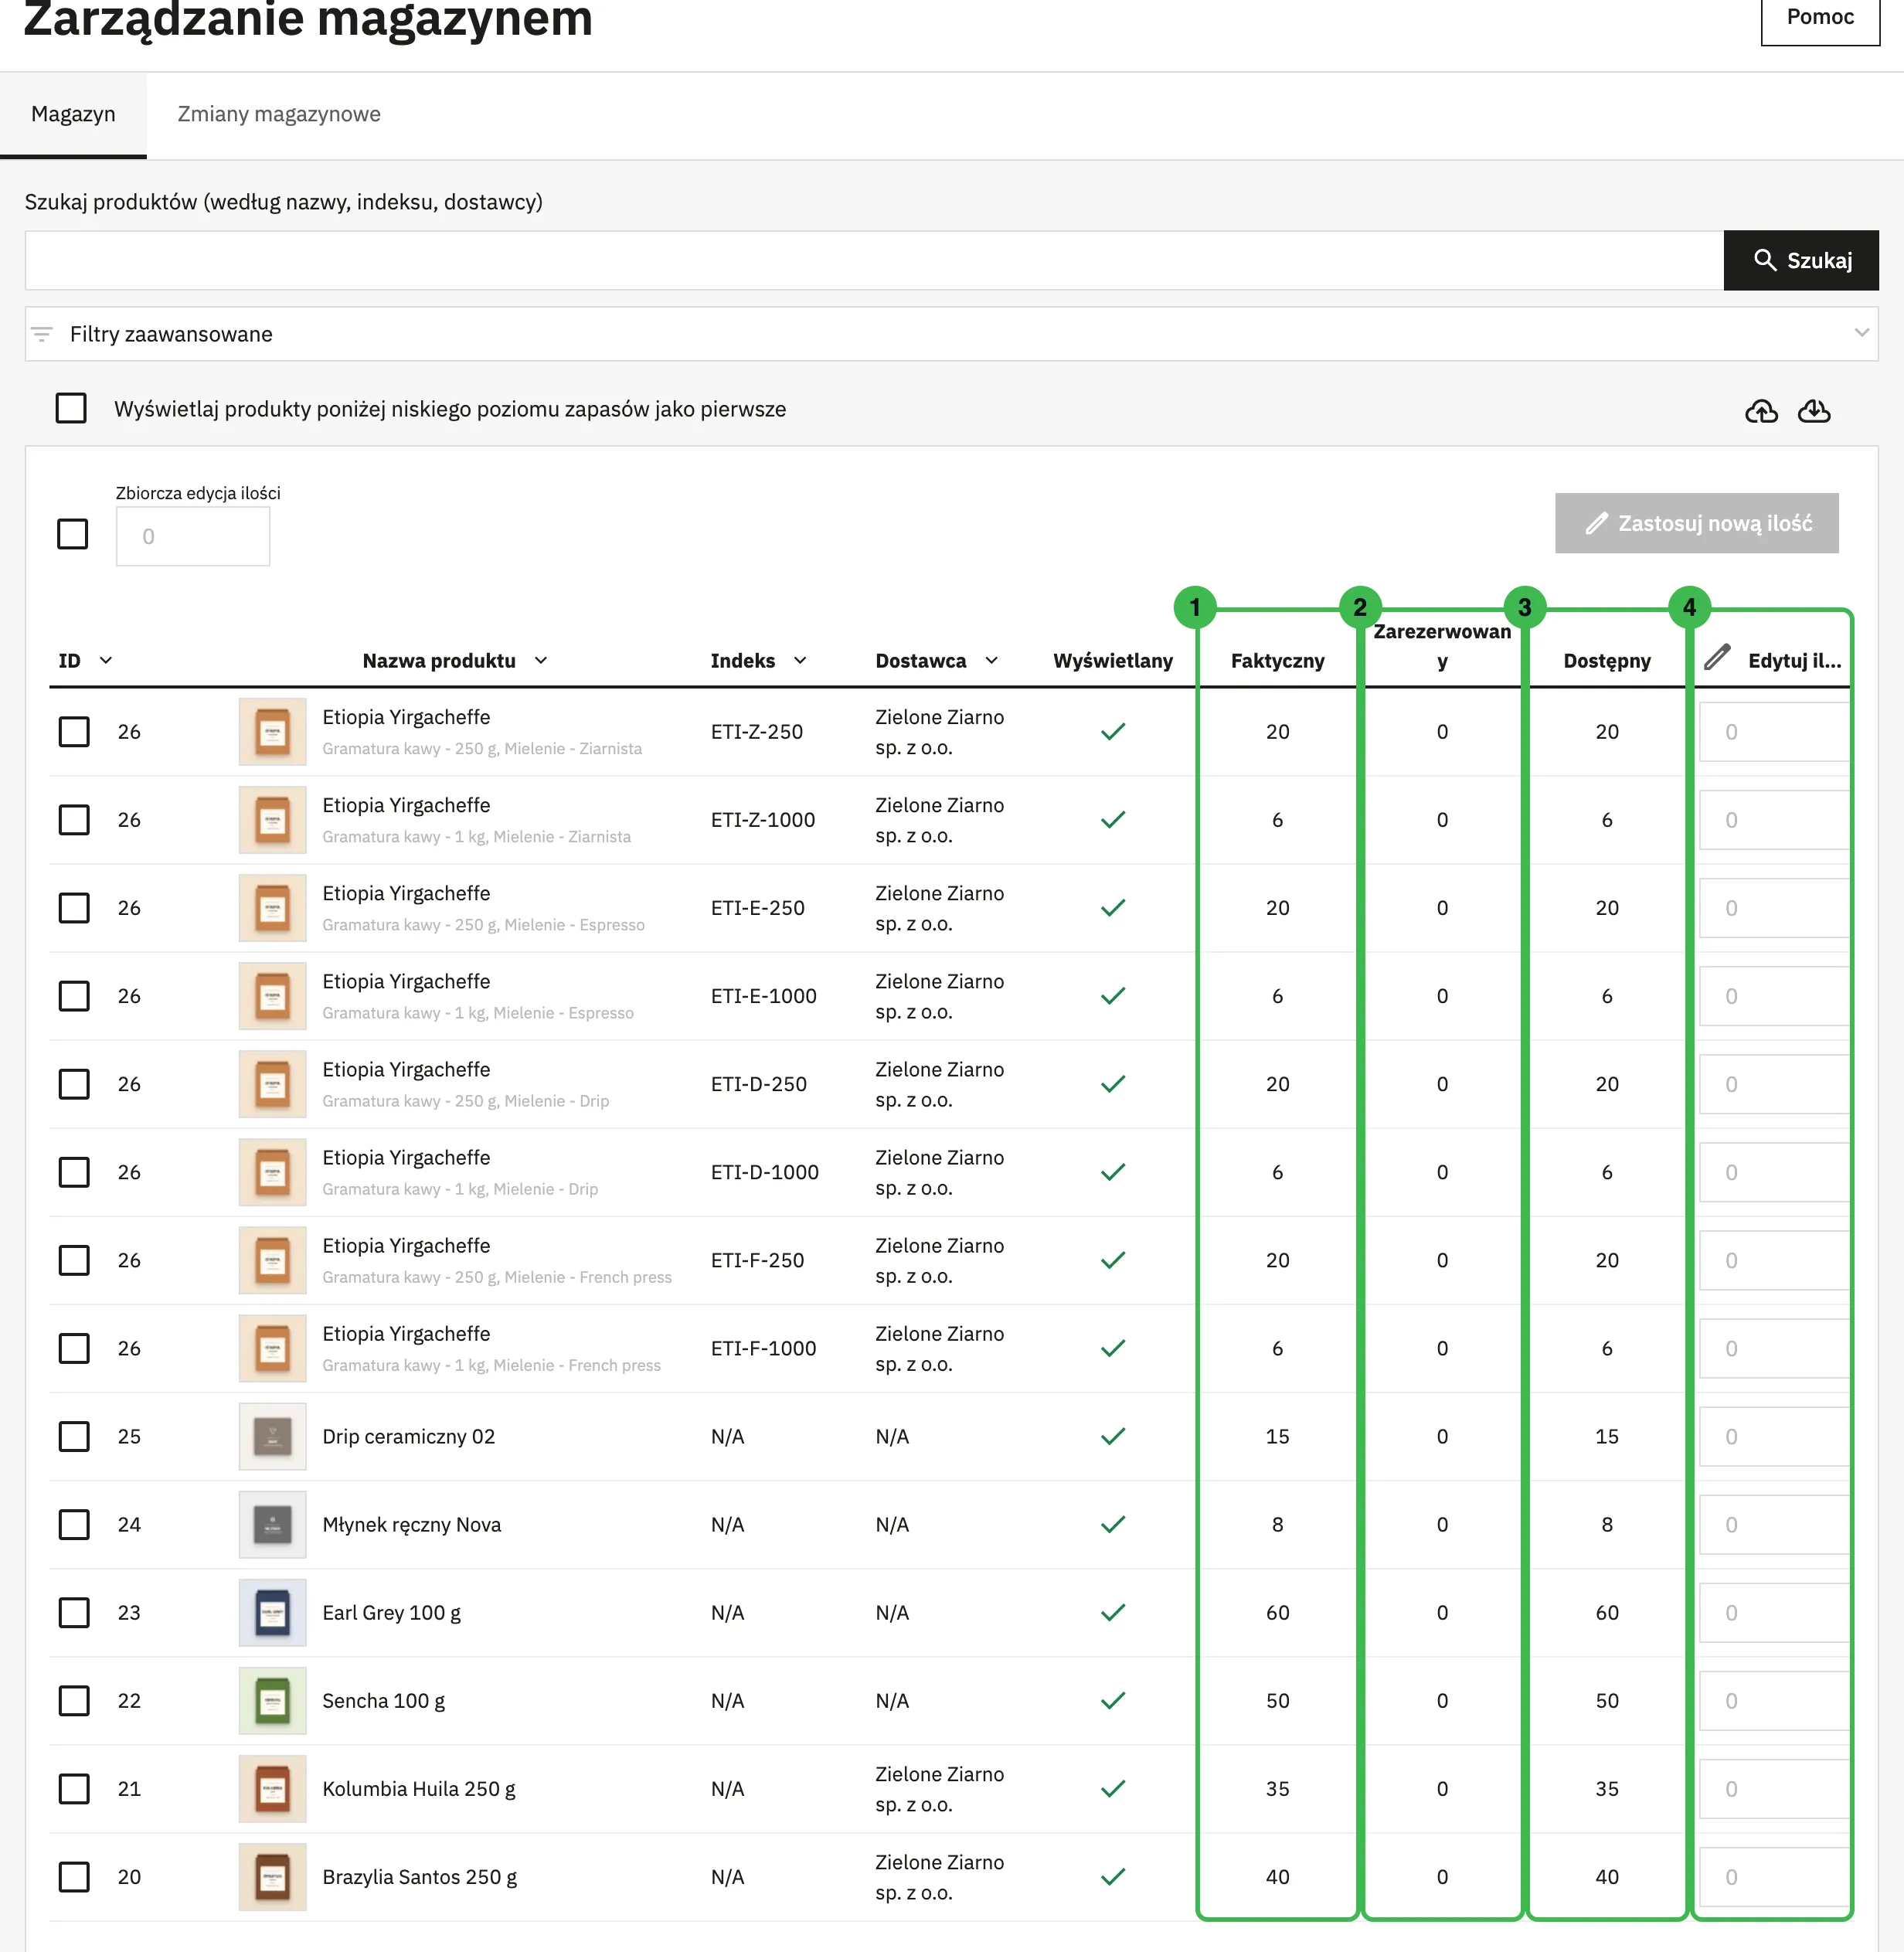Image resolution: width=1904 pixels, height=1952 pixels.
Task: Click the Szukaj search button
Action: (x=1801, y=261)
